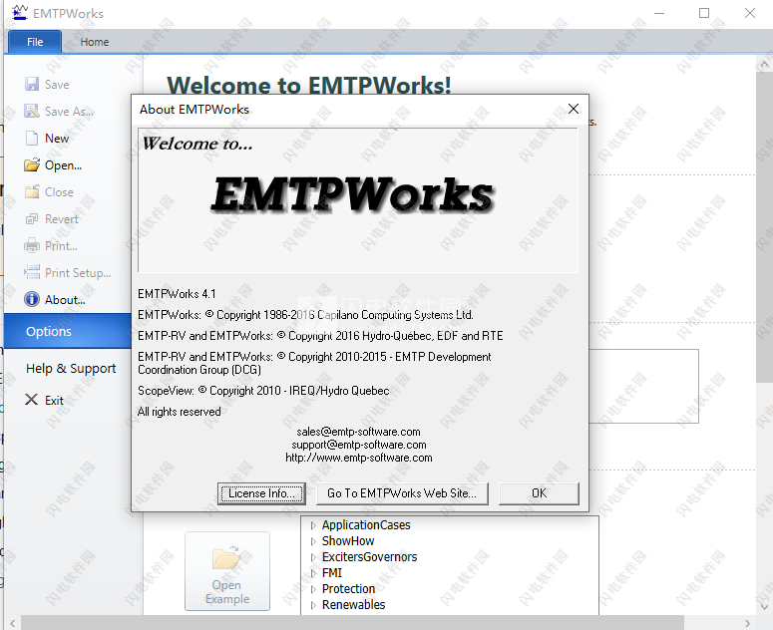
Task: Click the horizontal scrollbar left arrow
Action: tap(12, 623)
